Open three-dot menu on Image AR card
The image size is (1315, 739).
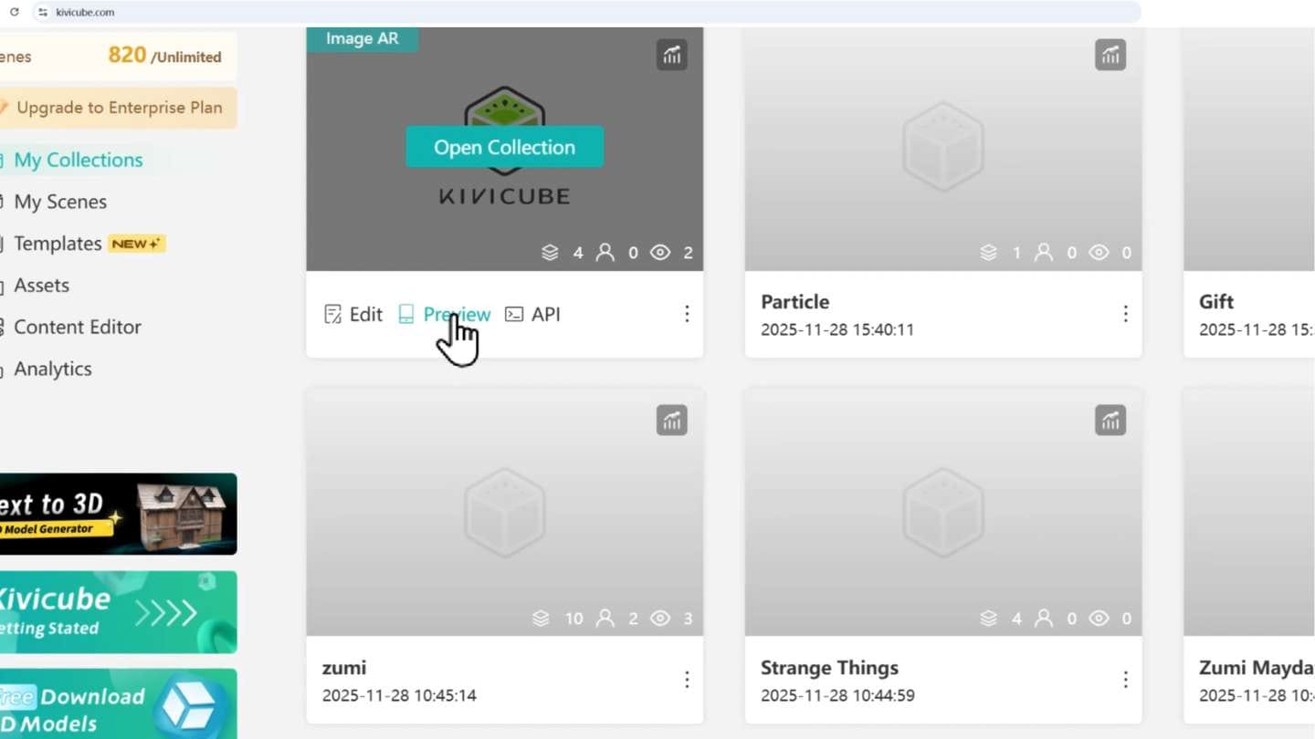pyautogui.click(x=687, y=315)
